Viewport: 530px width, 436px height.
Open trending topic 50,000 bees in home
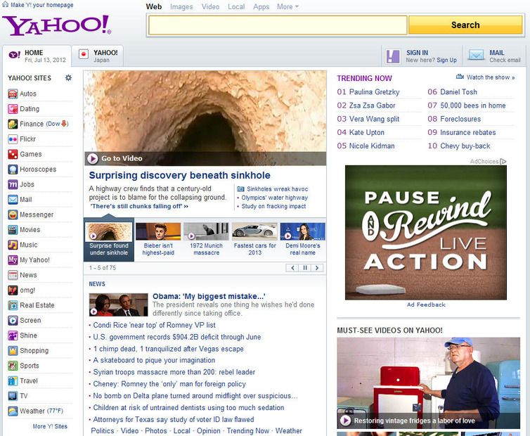coord(473,105)
